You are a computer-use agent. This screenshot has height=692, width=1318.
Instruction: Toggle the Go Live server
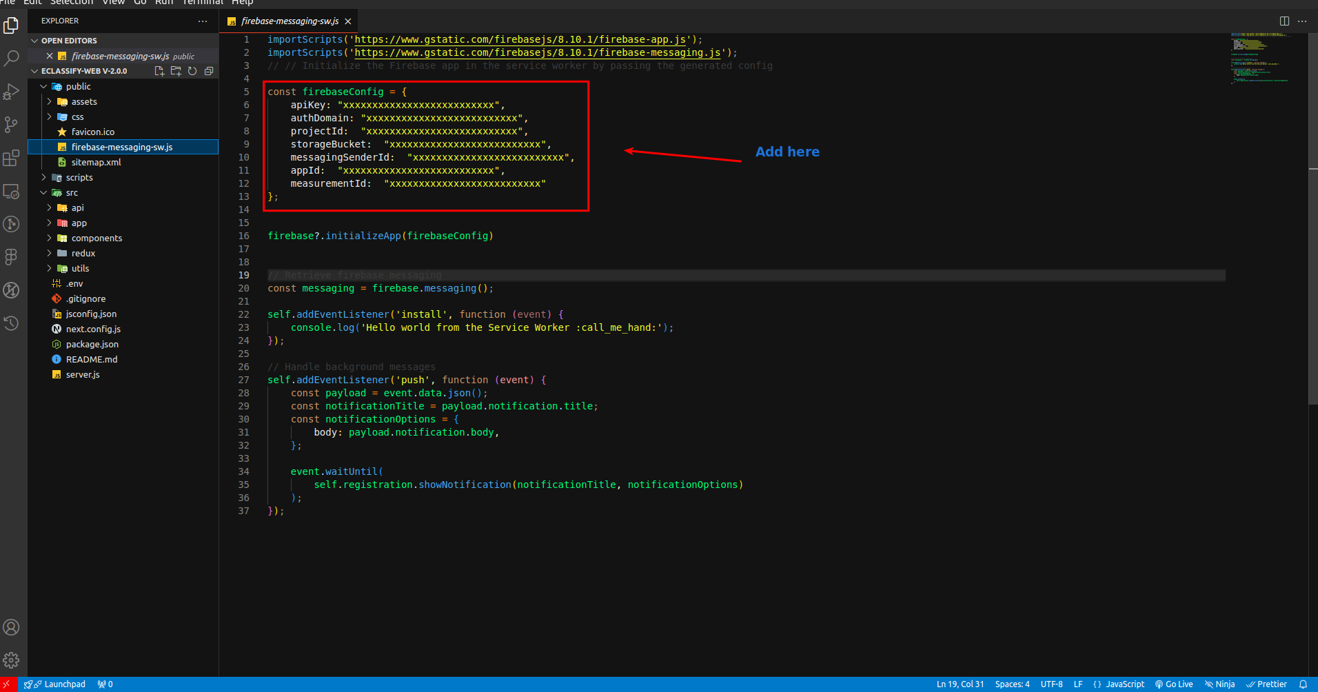coord(1175,684)
